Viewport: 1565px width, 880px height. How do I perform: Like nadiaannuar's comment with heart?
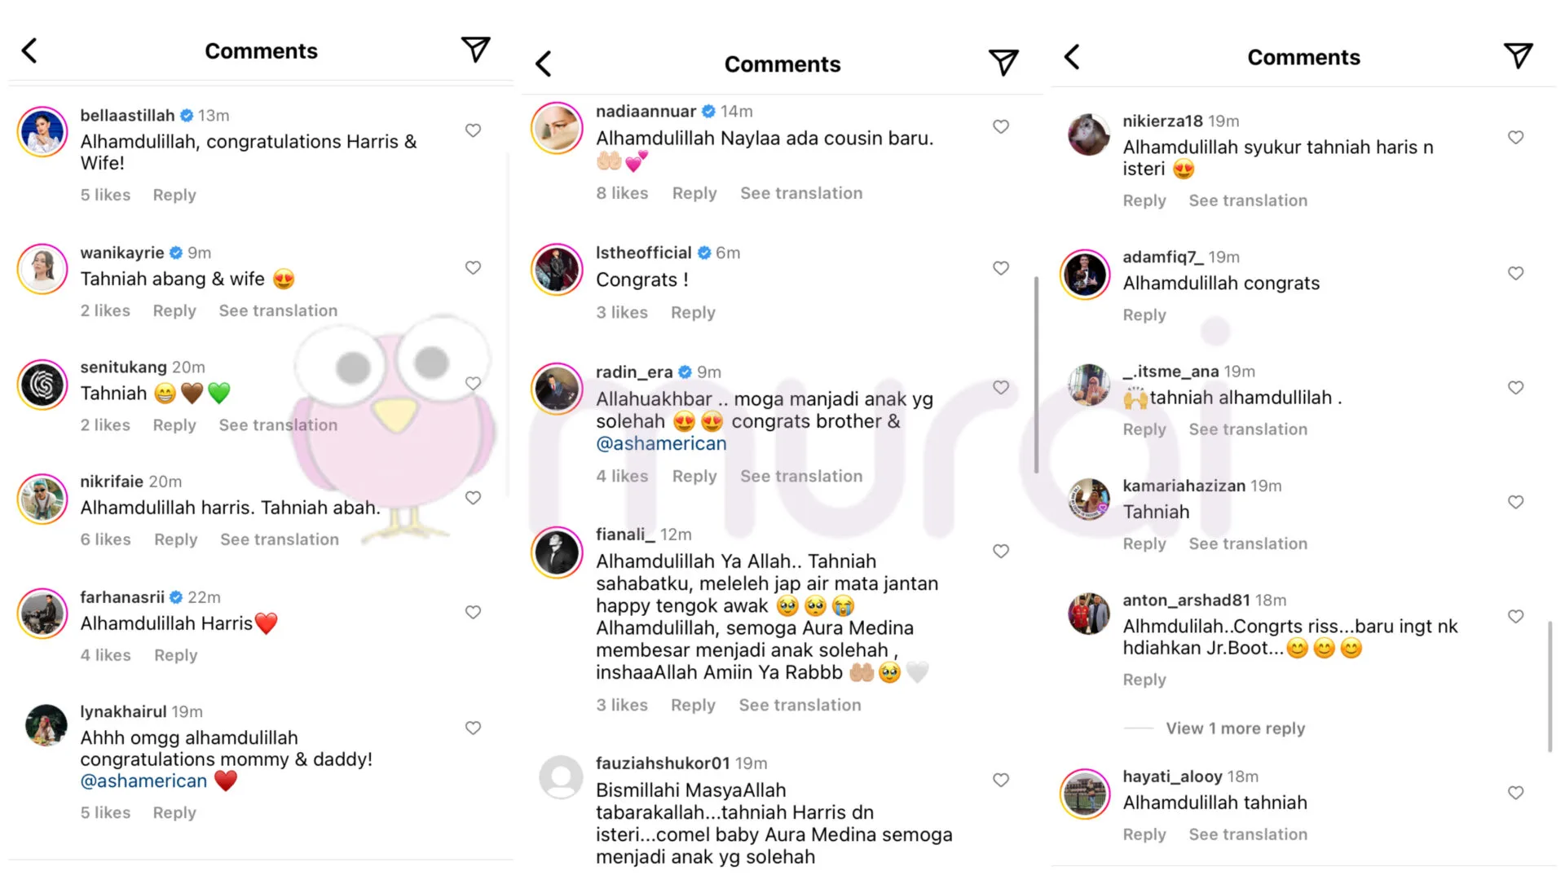(1001, 126)
